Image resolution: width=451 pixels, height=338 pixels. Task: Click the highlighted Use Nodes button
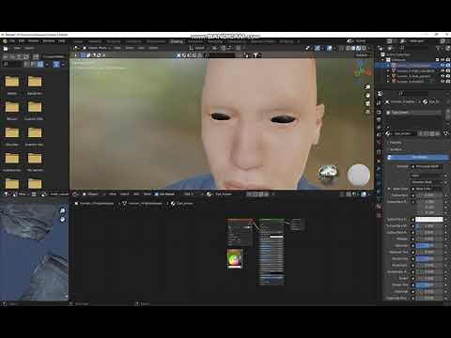[418, 157]
